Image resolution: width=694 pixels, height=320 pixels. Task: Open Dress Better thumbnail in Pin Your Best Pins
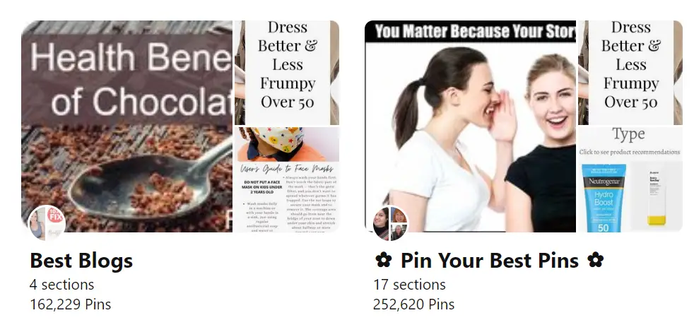pos(630,73)
